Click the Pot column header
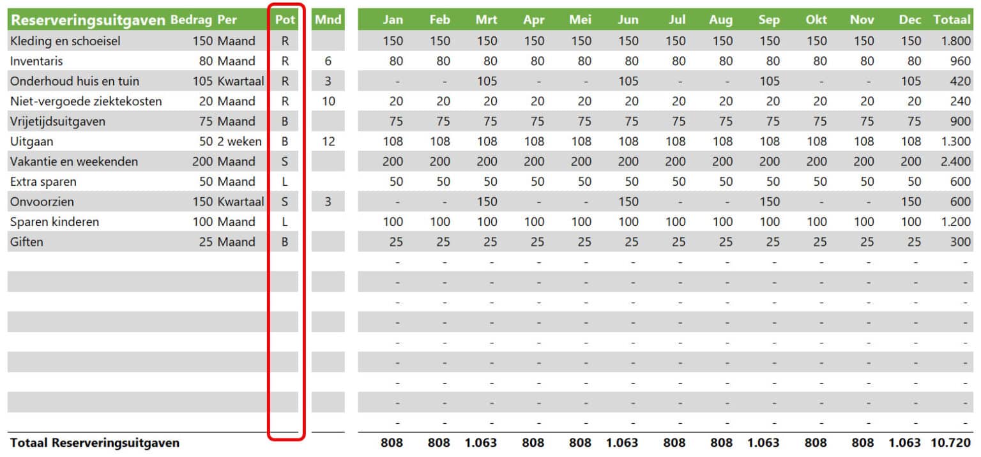This screenshot has width=981, height=457. pyautogui.click(x=285, y=19)
